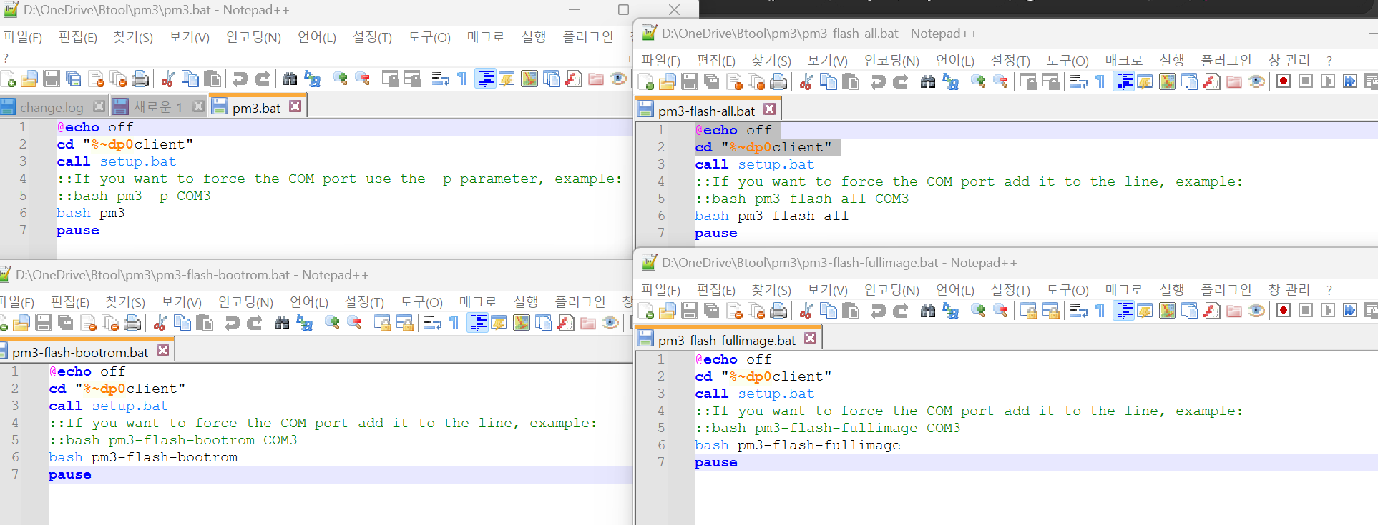The image size is (1378, 525).
Task: Toggle Show All Characters in pm3.bat window
Action: coord(462,79)
